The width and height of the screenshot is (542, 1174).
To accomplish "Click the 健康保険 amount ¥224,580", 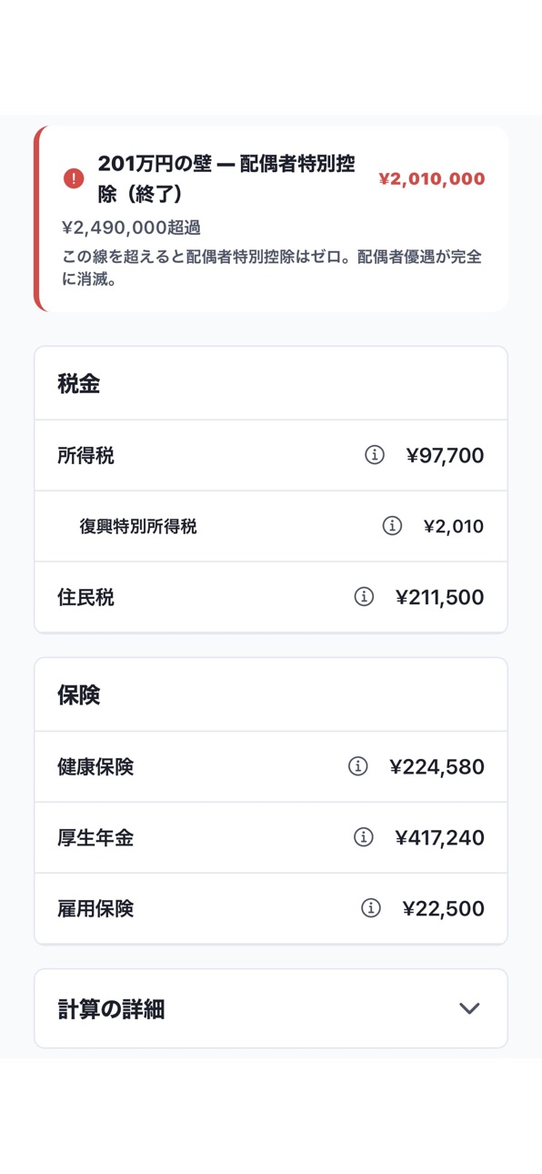I will click(x=437, y=766).
